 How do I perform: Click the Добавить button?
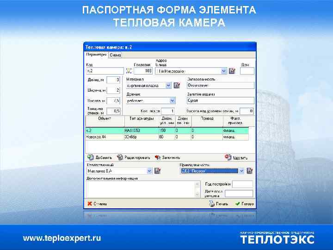point(99,157)
